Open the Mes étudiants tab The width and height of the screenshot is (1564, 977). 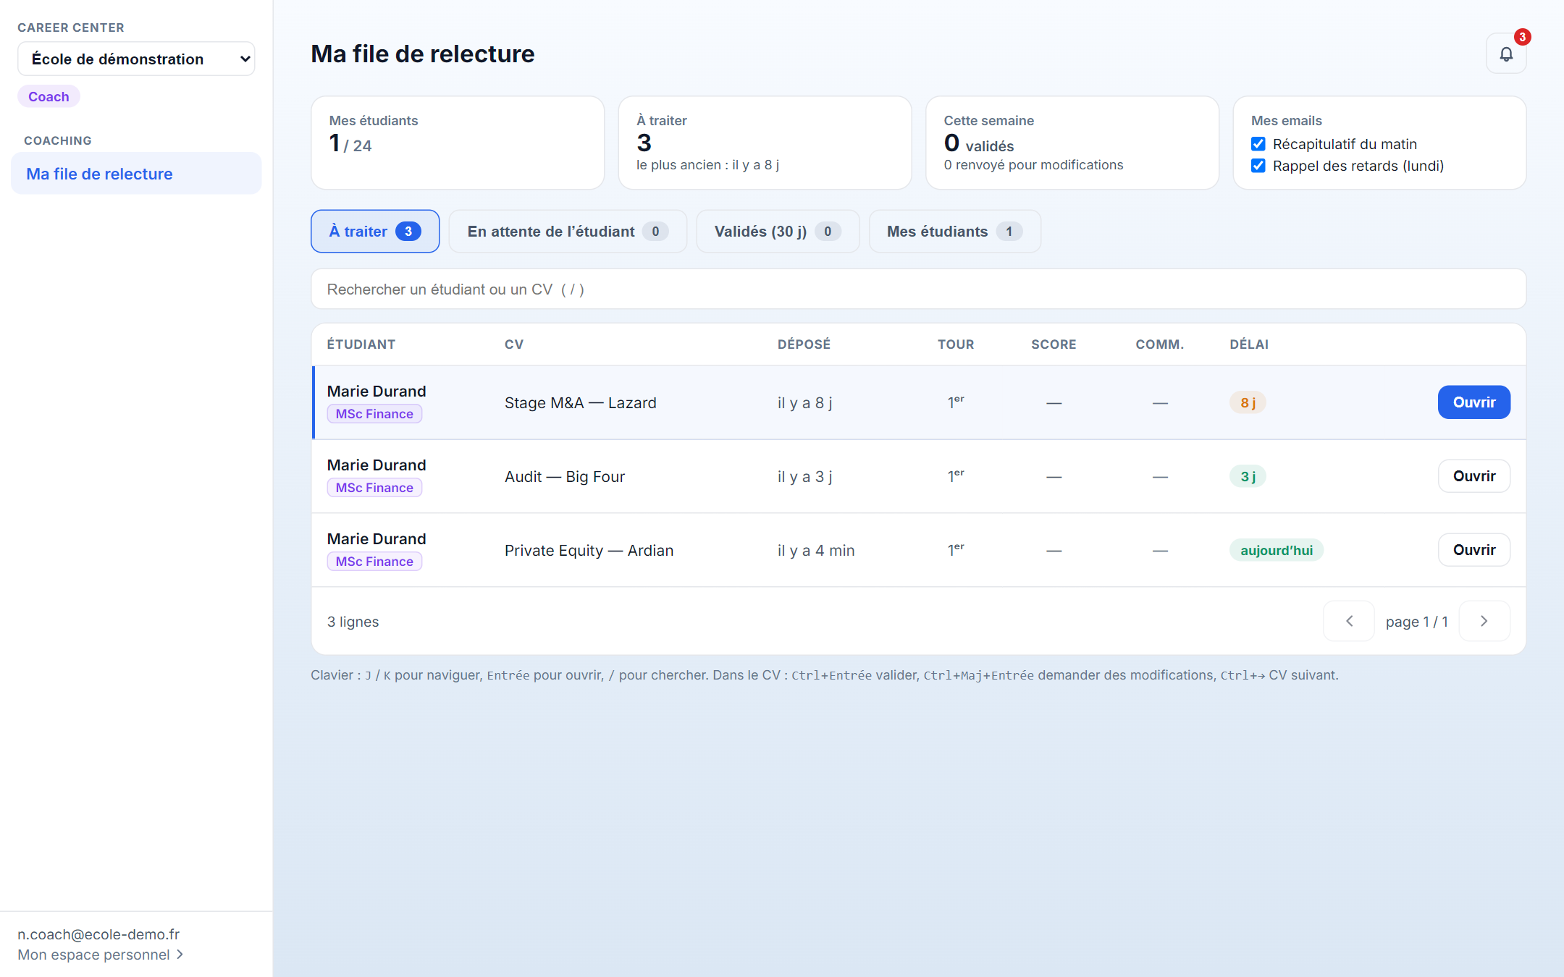pos(955,231)
